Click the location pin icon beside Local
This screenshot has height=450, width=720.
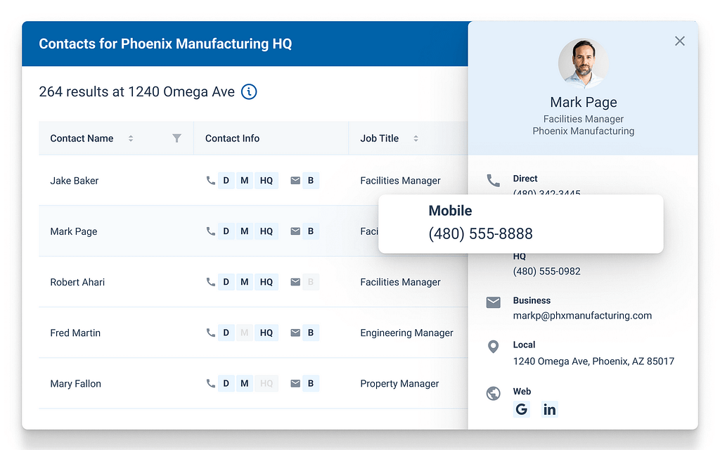(x=494, y=347)
